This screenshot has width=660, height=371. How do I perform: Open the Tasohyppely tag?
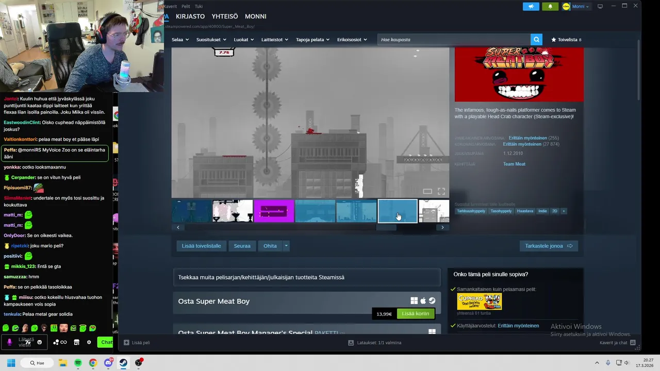(501, 211)
